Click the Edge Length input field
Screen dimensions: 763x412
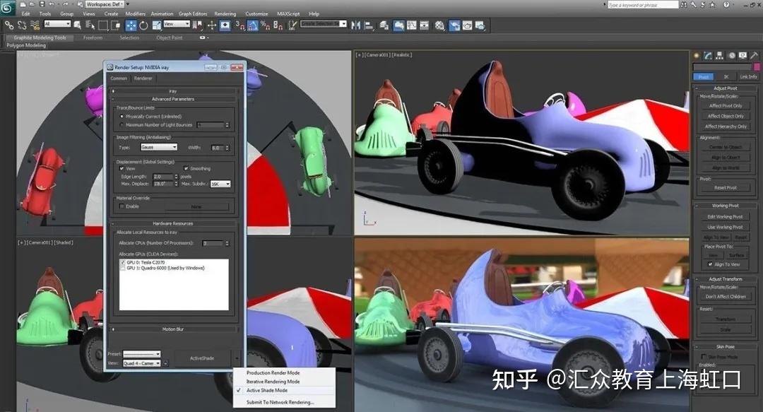coord(163,177)
